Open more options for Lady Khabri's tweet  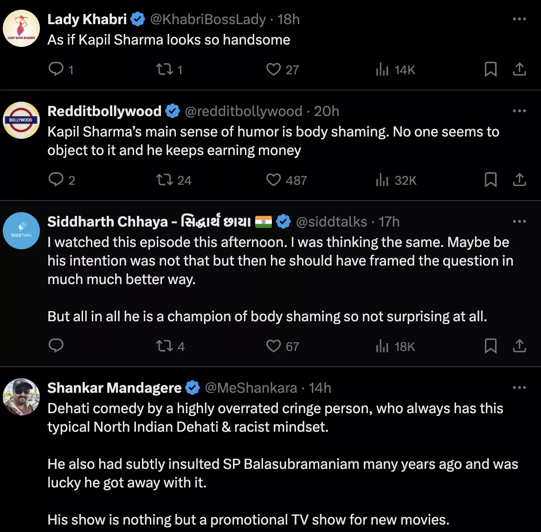(x=519, y=19)
